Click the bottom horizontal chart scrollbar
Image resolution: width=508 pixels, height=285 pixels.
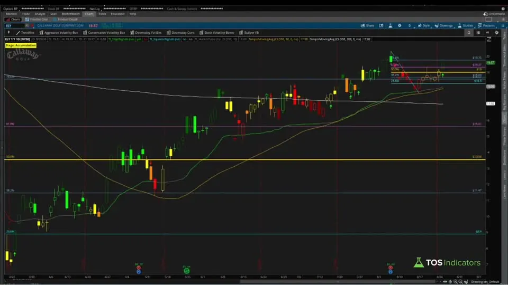pos(337,282)
